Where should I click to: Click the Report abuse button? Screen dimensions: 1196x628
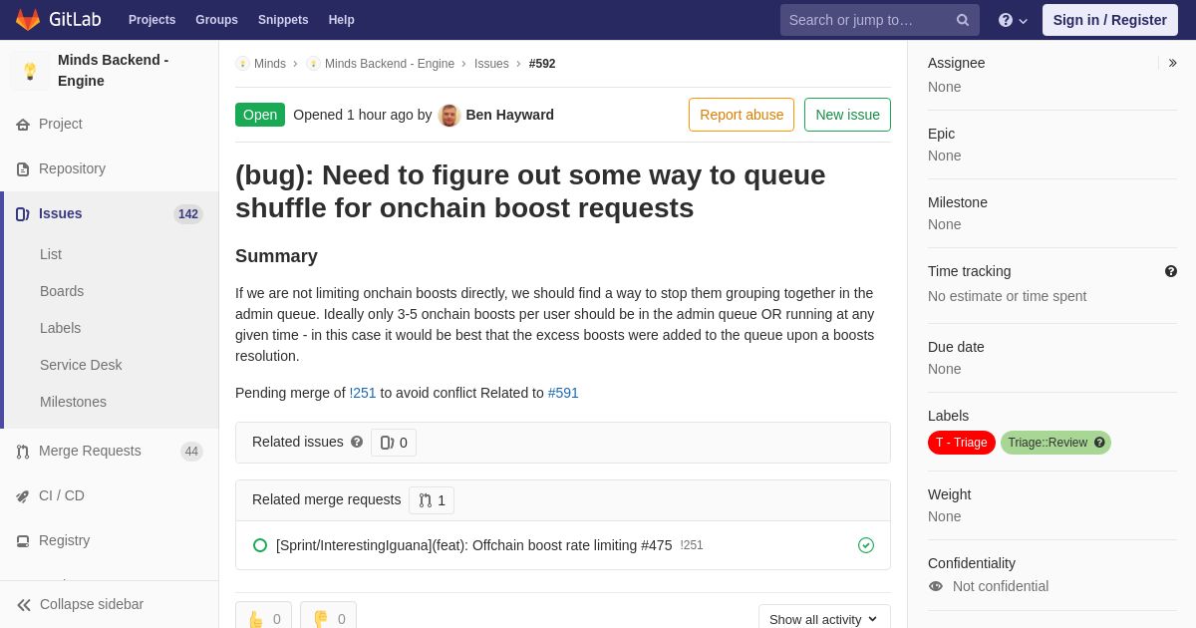742,115
